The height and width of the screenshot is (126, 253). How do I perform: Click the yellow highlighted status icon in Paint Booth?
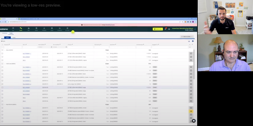(191, 111)
